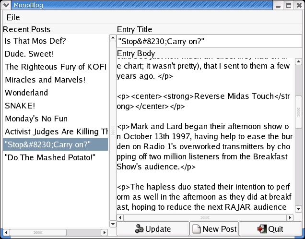Select the post 'Is That Mos Def?'
Image resolution: width=305 pixels, height=239 pixels.
point(35,41)
